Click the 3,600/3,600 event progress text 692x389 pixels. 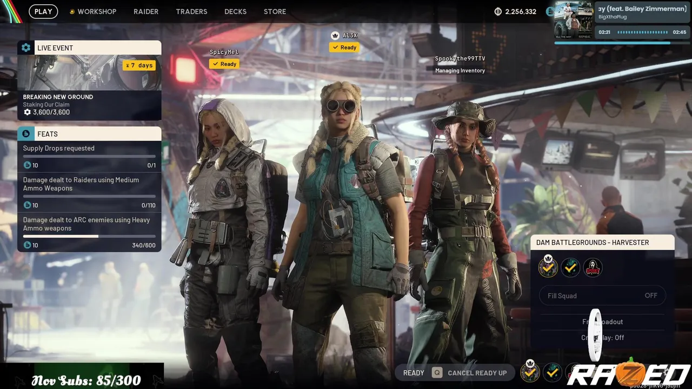pyautogui.click(x=51, y=112)
